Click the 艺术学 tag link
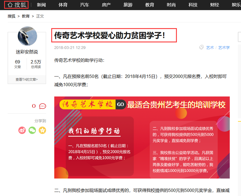 (x=224, y=48)
